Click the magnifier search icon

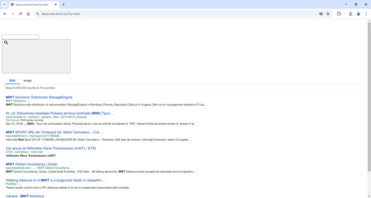tap(6, 42)
